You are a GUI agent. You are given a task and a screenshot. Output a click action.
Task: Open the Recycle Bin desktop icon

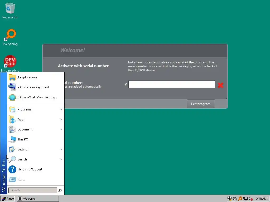click(x=10, y=11)
